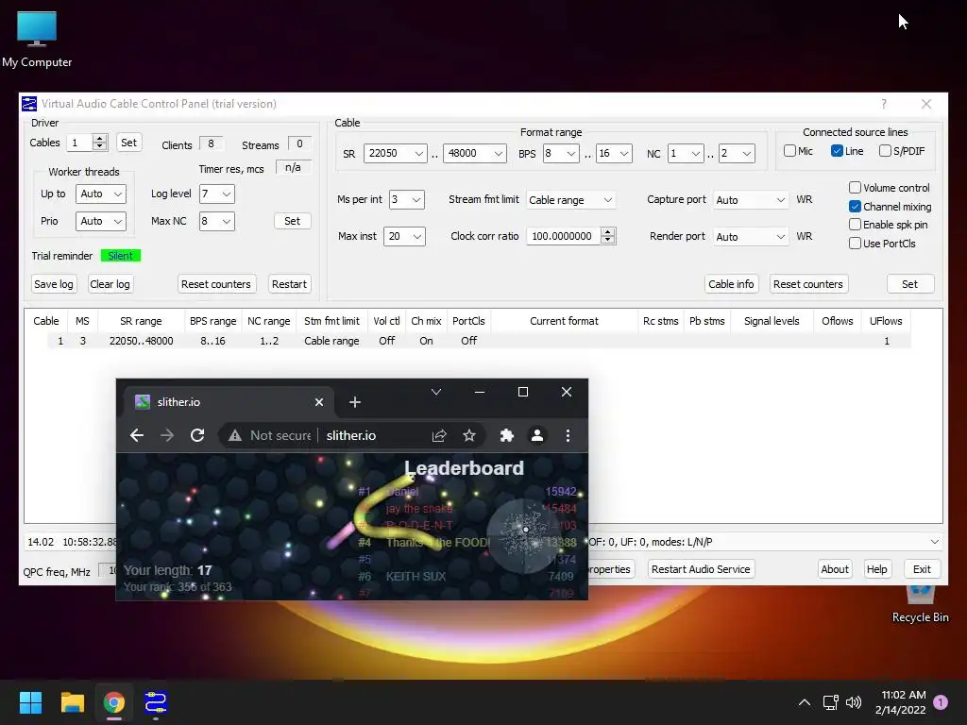Open the Prio dropdown
The image size is (967, 725).
click(x=100, y=221)
